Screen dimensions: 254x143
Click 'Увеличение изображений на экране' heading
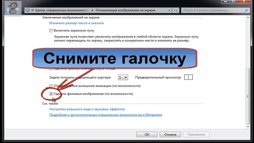click(x=71, y=17)
